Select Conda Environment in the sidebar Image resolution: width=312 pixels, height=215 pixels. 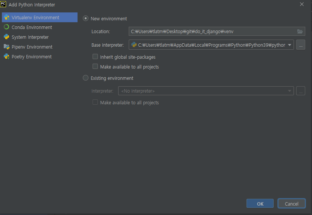(40, 27)
